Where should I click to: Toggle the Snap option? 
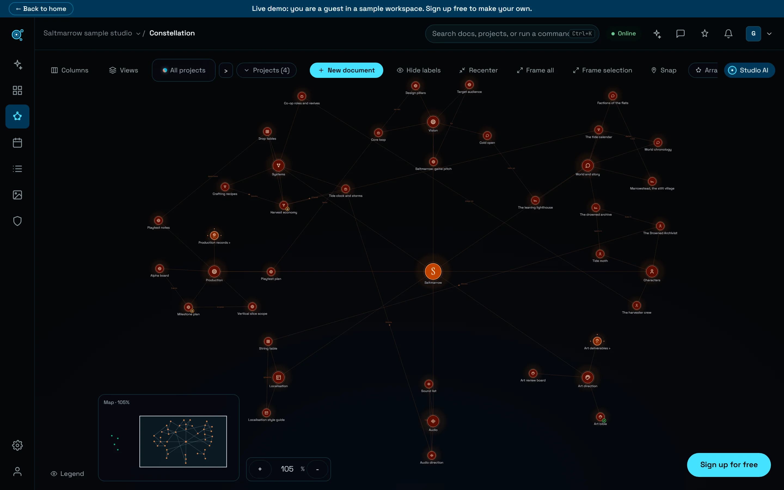664,70
